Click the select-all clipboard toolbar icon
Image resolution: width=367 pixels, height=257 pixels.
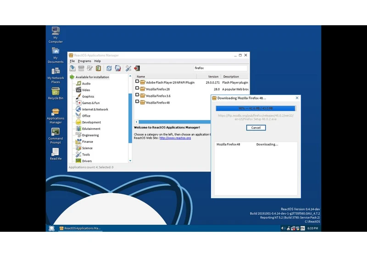[98, 68]
